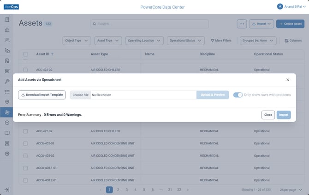309x195 pixels.
Task: Open the settings gear in sidebar
Action: tap(7, 154)
